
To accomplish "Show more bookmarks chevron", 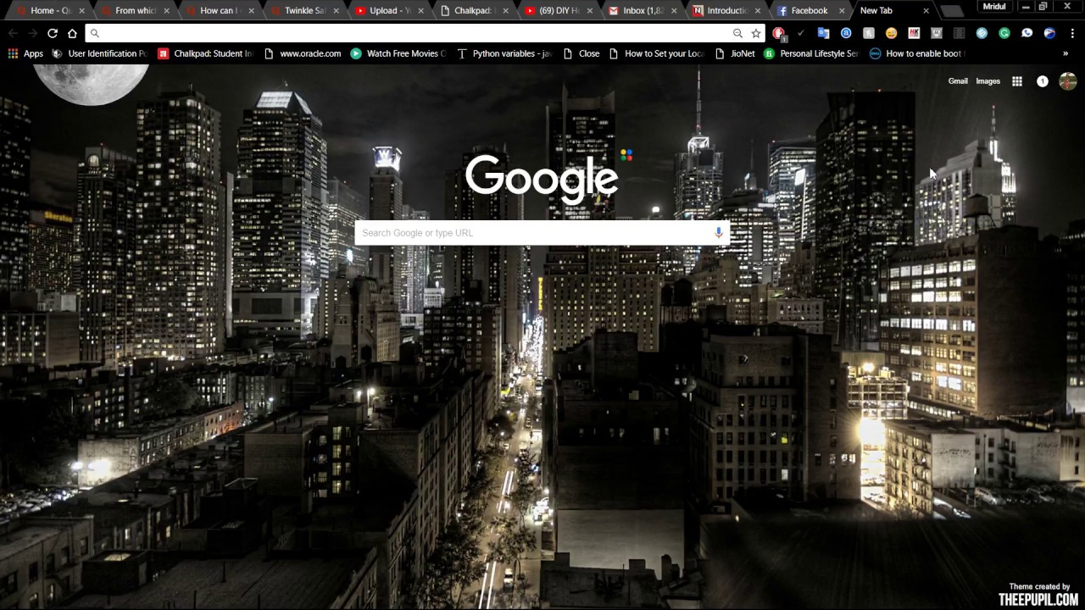I will pyautogui.click(x=1066, y=53).
